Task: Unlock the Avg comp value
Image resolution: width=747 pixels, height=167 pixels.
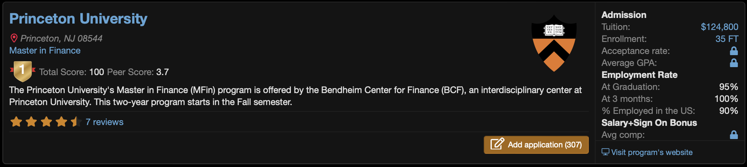Action: pos(733,135)
